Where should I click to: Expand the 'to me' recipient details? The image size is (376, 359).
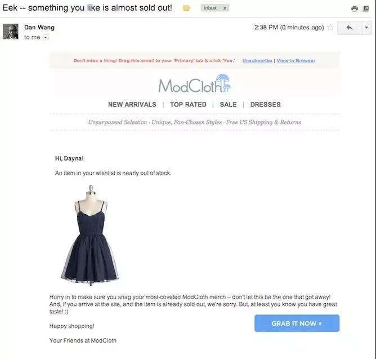point(46,37)
